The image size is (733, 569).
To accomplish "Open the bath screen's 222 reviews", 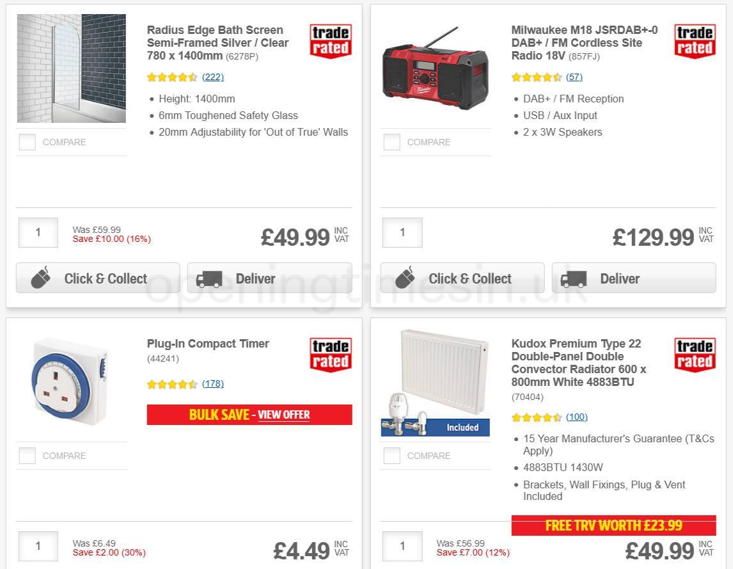I will pyautogui.click(x=212, y=77).
